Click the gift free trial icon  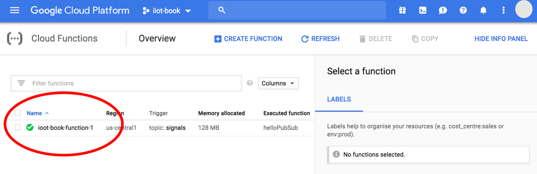tap(402, 10)
